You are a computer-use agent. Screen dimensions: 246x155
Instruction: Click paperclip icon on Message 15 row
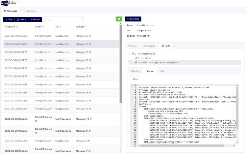[90, 76]
